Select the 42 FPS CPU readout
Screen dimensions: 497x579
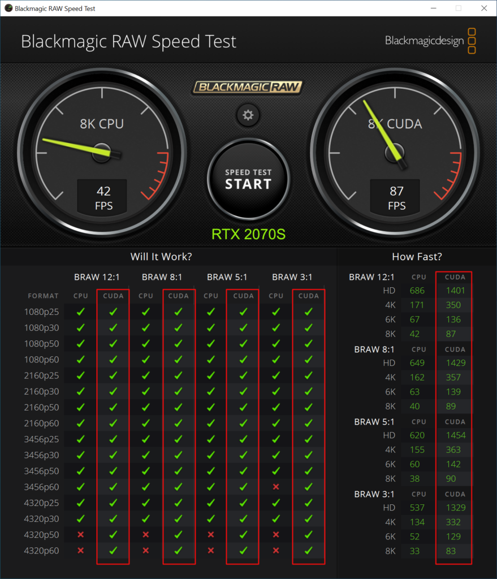pos(103,198)
